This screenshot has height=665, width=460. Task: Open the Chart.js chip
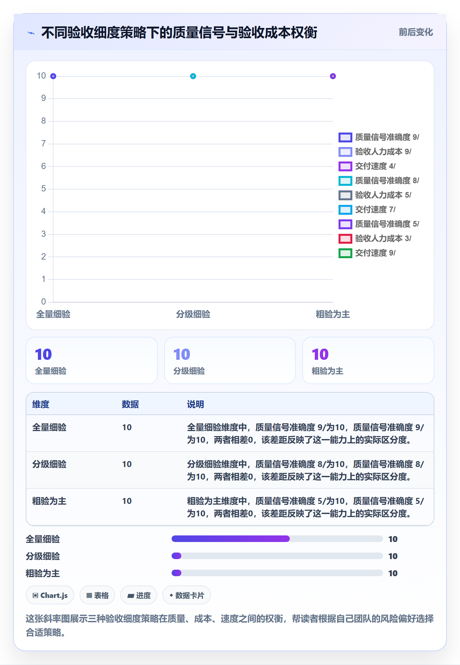click(x=50, y=595)
